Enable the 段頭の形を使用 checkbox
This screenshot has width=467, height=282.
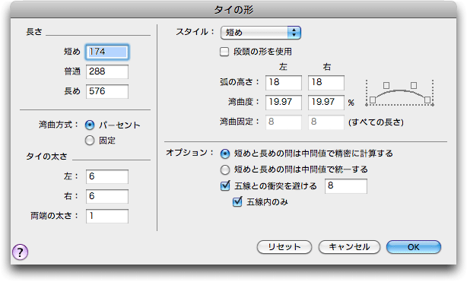224,52
